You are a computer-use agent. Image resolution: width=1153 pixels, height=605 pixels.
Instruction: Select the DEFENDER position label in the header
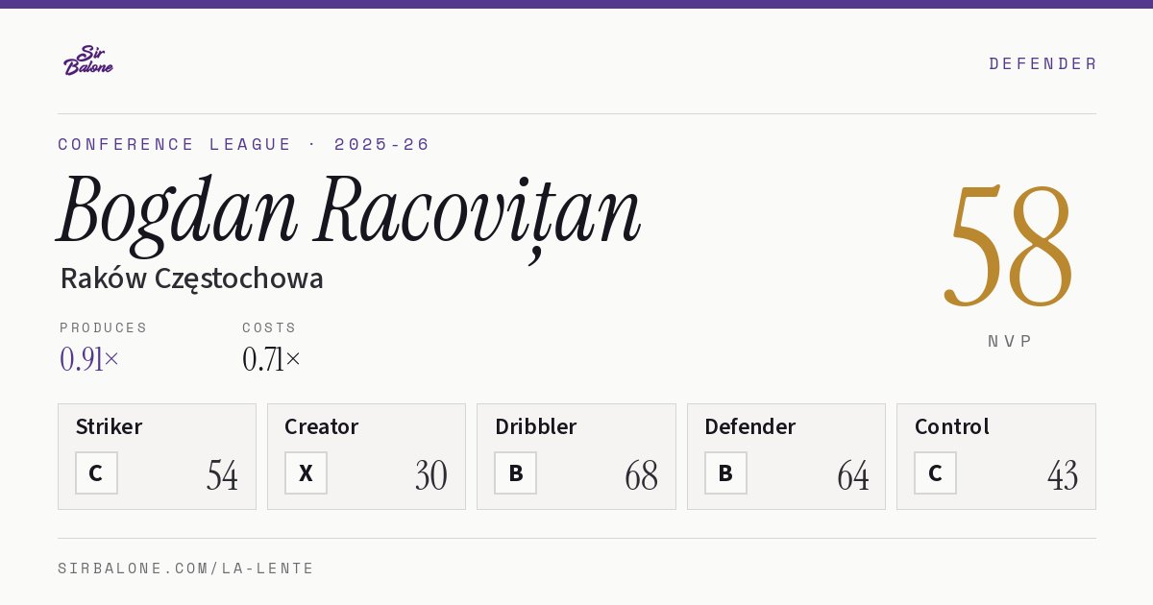(1043, 63)
